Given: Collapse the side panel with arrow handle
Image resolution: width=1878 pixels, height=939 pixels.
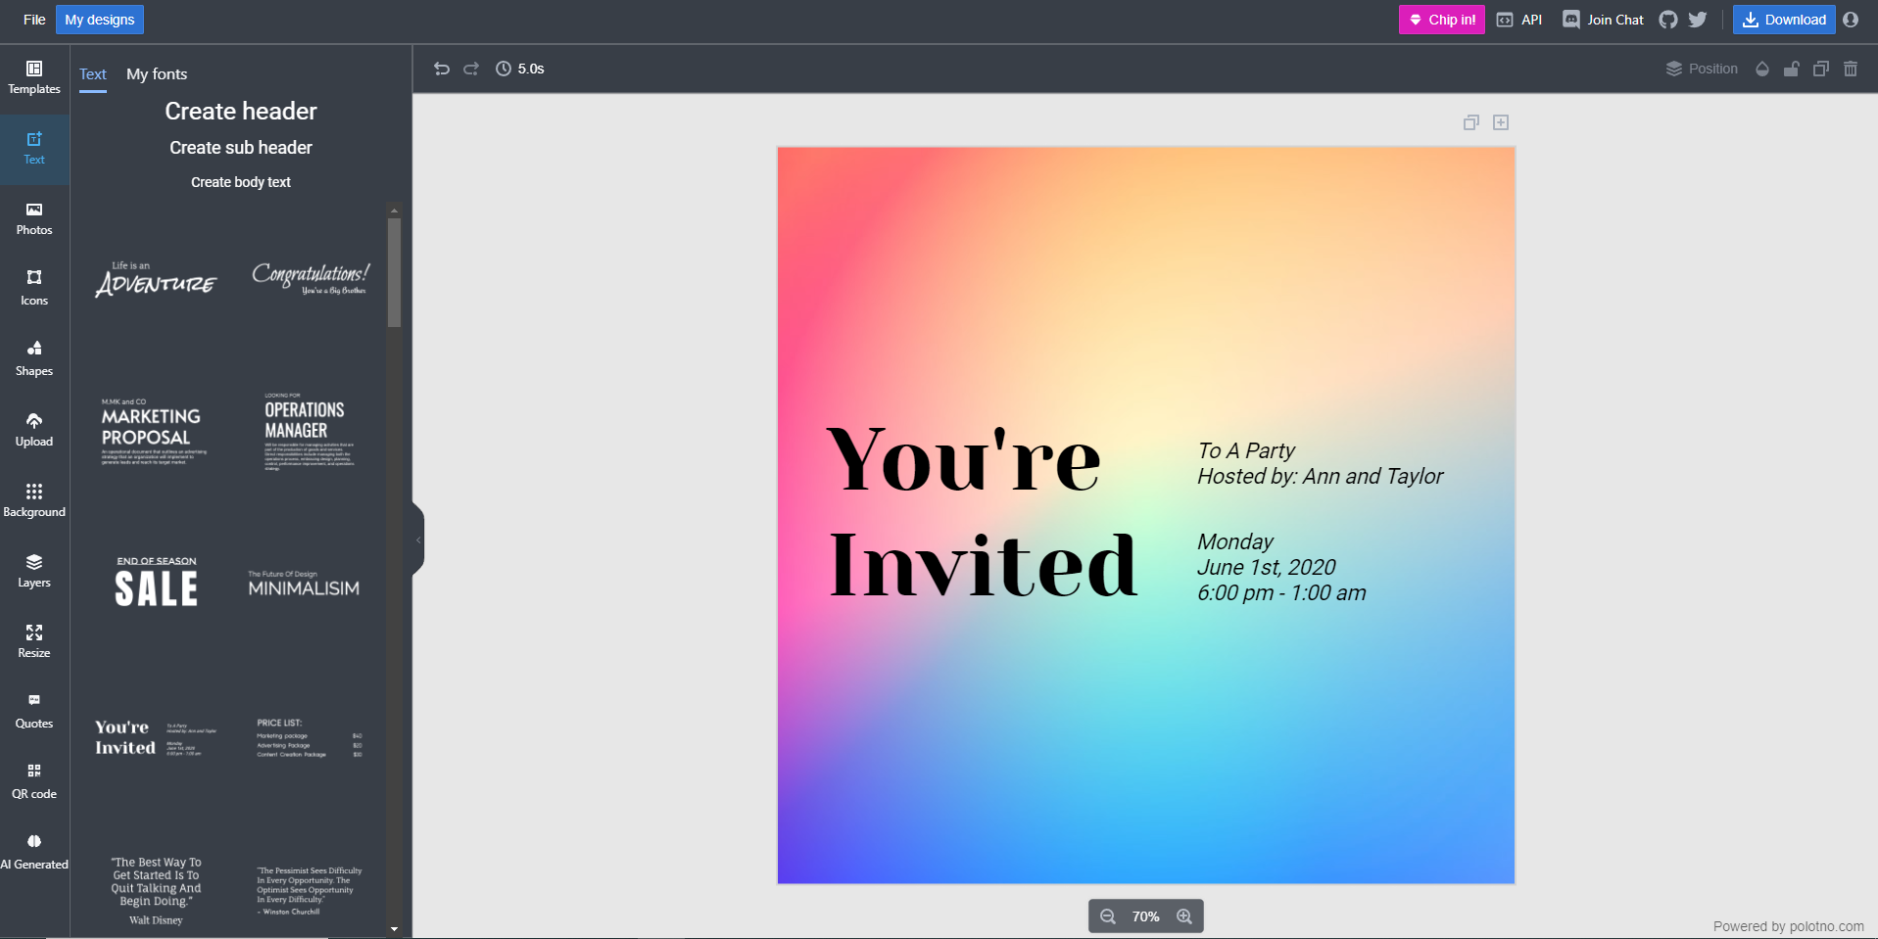Looking at the screenshot, I should [x=418, y=540].
